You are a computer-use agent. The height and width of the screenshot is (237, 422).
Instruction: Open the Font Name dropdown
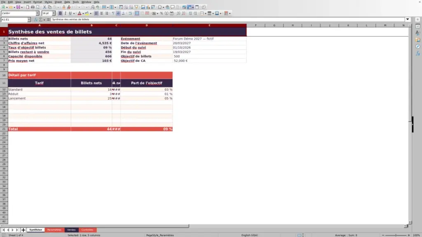(38, 14)
